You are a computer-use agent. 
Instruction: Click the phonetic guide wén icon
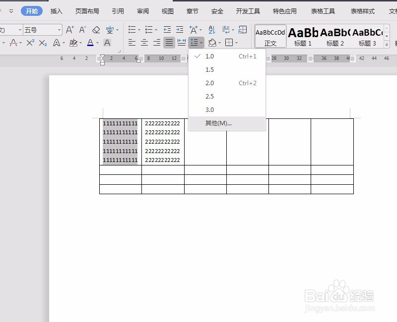coord(110,30)
